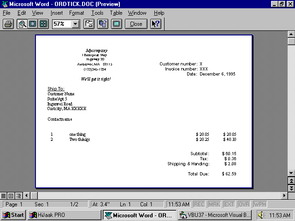
Task: Click the Previous Page double-arrow on the scrollbar
Action: (291, 181)
